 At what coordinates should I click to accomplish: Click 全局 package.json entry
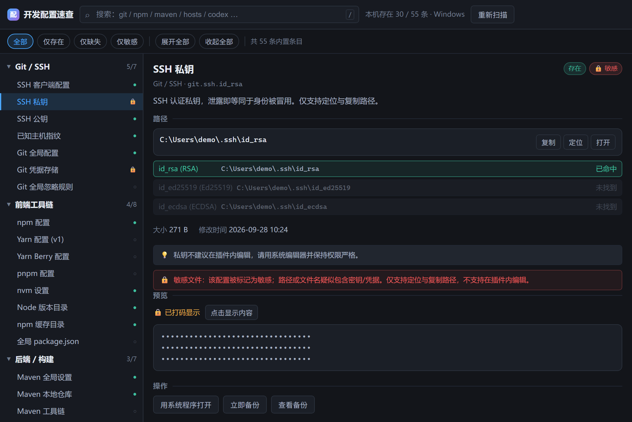point(72,342)
